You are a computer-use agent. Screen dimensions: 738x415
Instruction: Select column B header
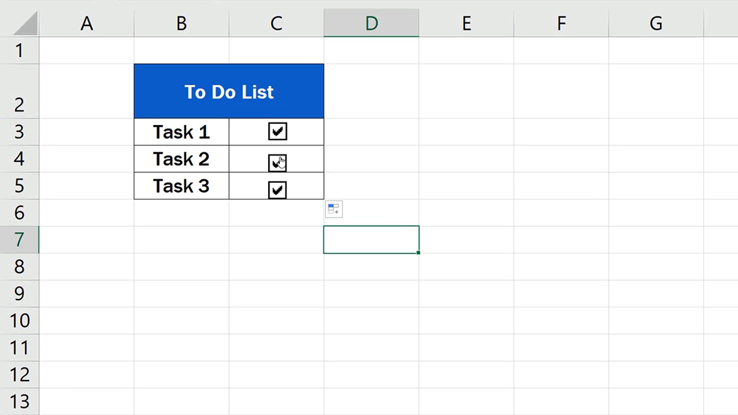tap(181, 23)
